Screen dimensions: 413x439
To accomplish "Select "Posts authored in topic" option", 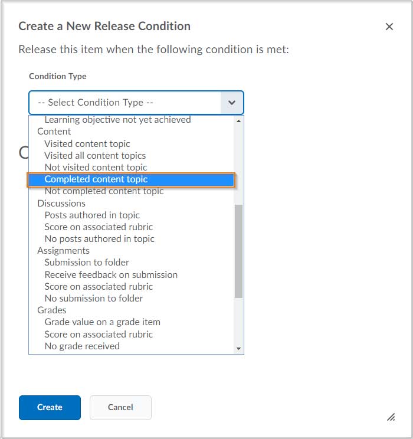I will click(x=92, y=215).
